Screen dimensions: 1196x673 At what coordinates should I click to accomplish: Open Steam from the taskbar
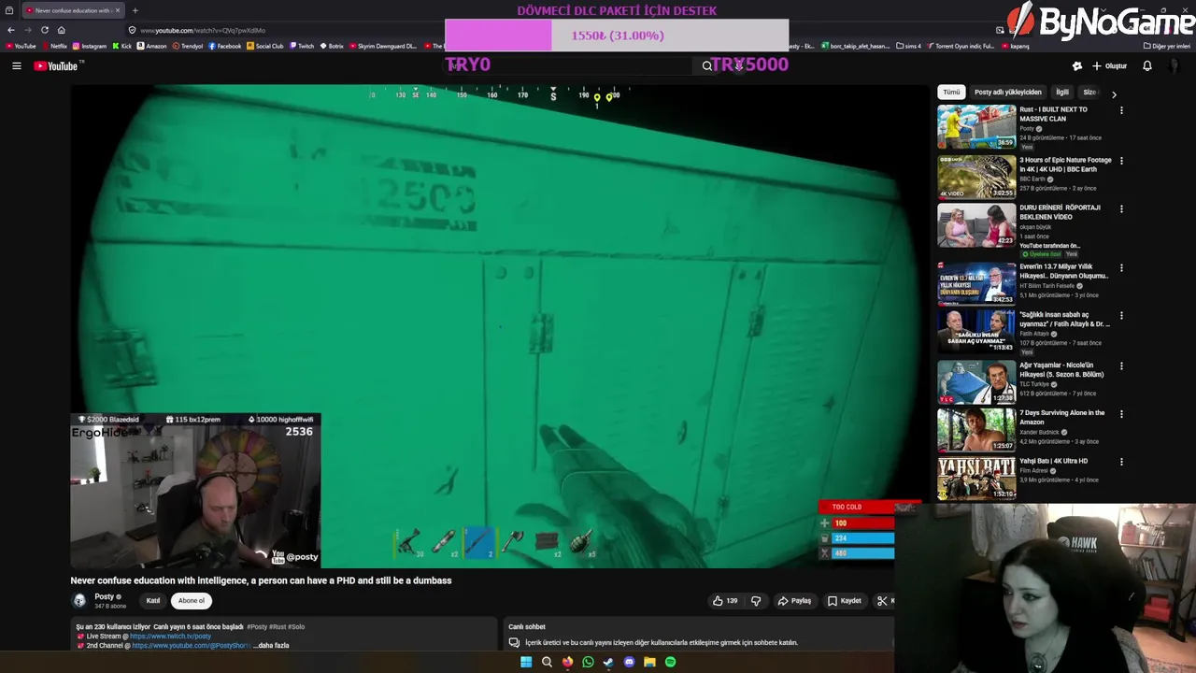pos(608,662)
